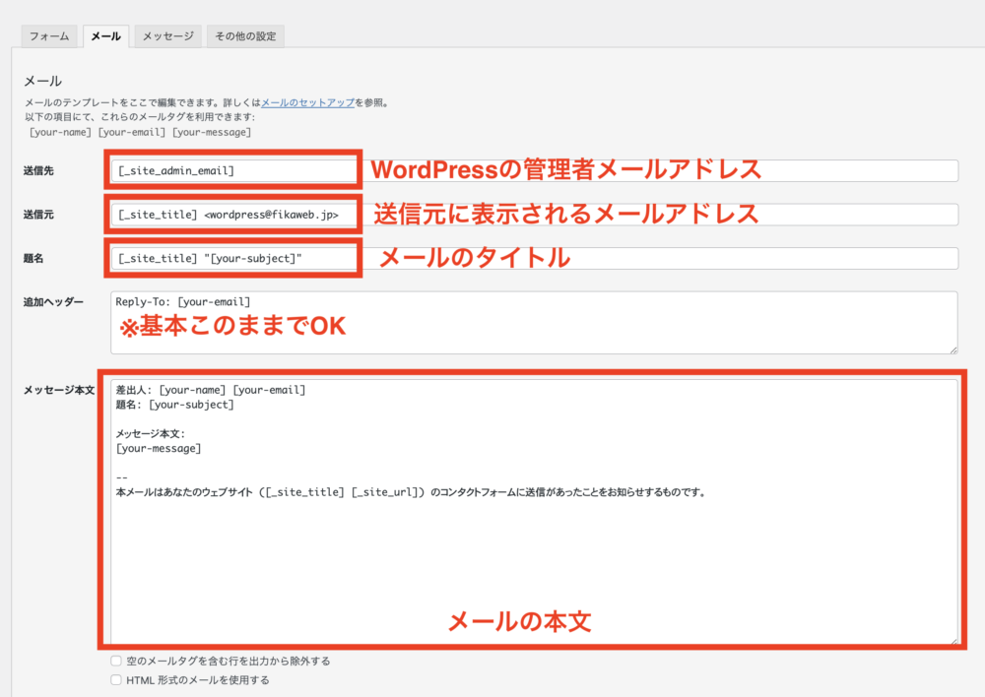Click the 追加ヘッダー text area
The height and width of the screenshot is (697, 985).
pos(534,322)
